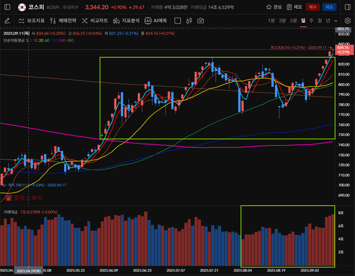Click moving average period 10
Viewport: 355px width, 276px height.
coord(35,40)
